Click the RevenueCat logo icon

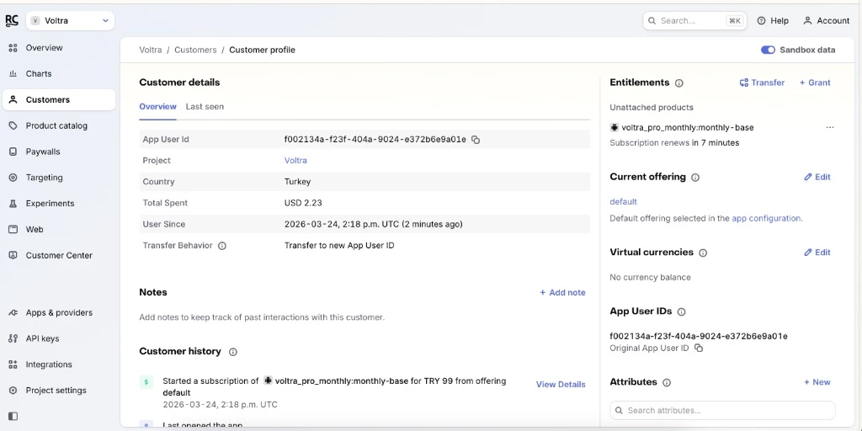pyautogui.click(x=12, y=20)
